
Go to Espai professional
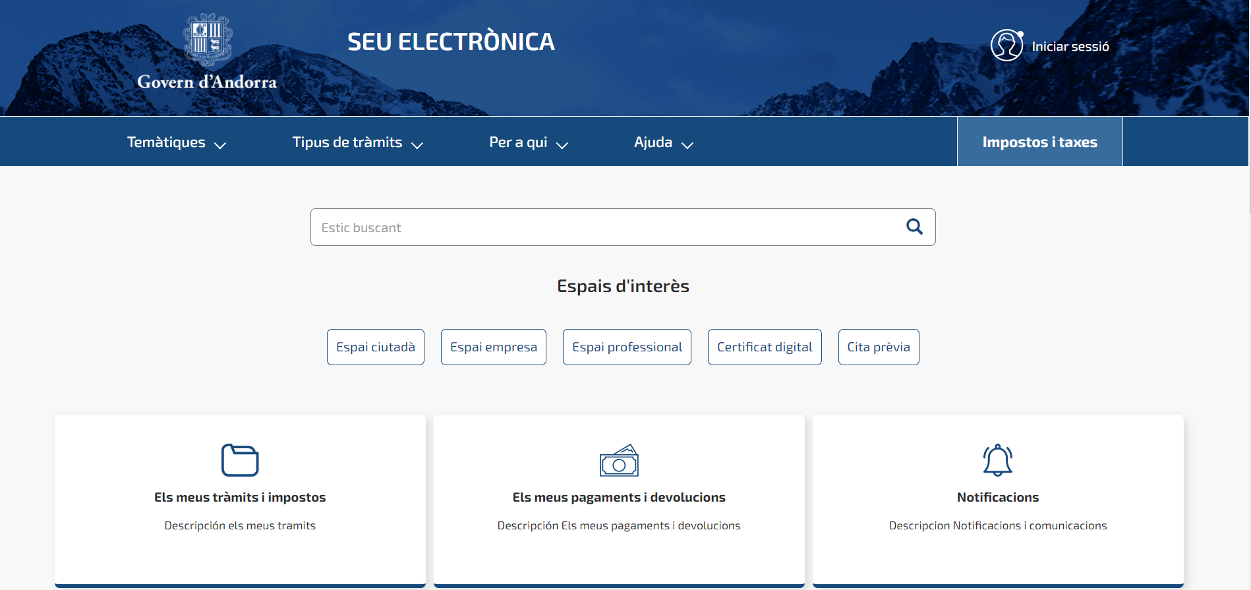click(x=627, y=347)
